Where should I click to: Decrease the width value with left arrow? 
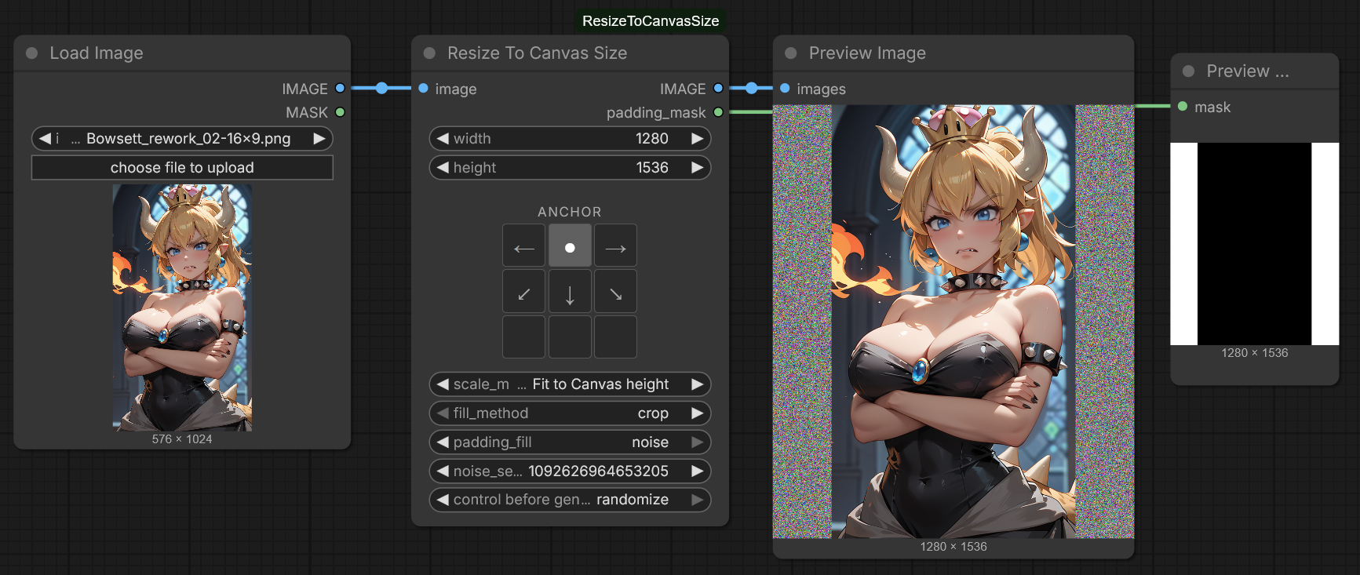(443, 139)
